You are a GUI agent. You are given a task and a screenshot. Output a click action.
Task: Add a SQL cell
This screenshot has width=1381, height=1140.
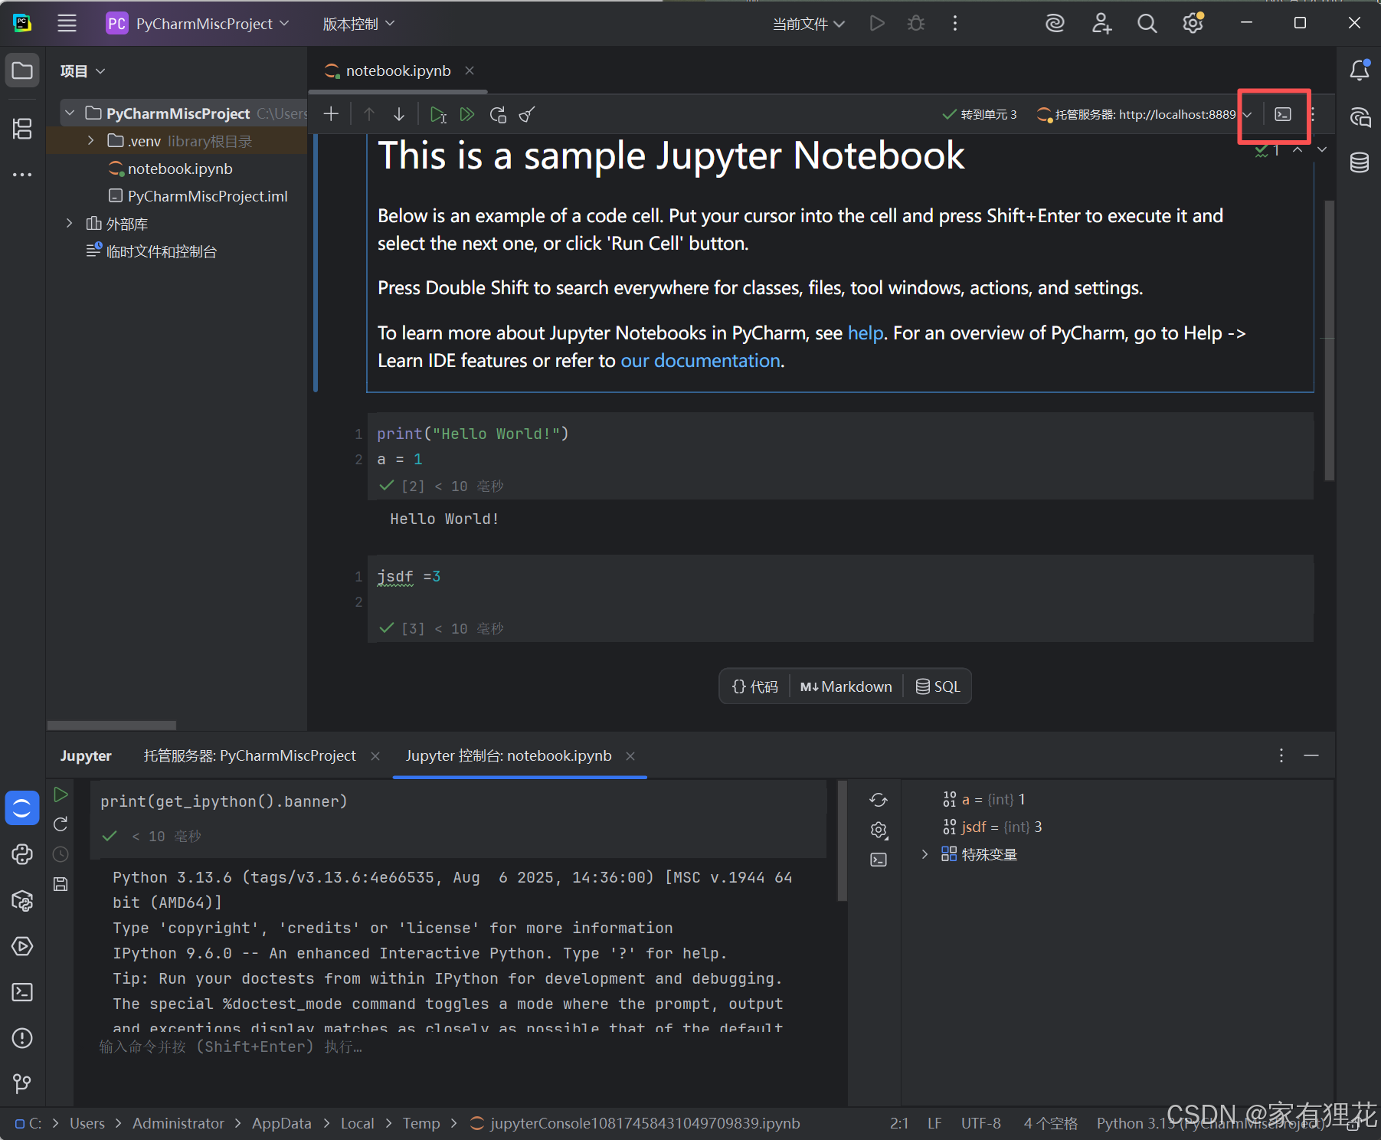click(938, 686)
